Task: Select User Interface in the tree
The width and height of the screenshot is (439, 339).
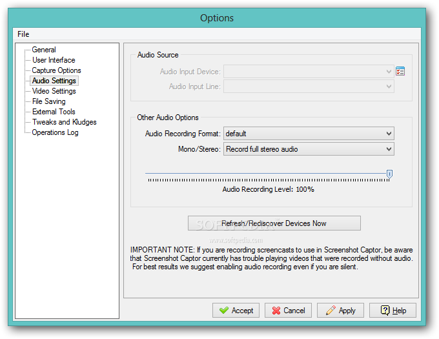Action: pos(54,60)
